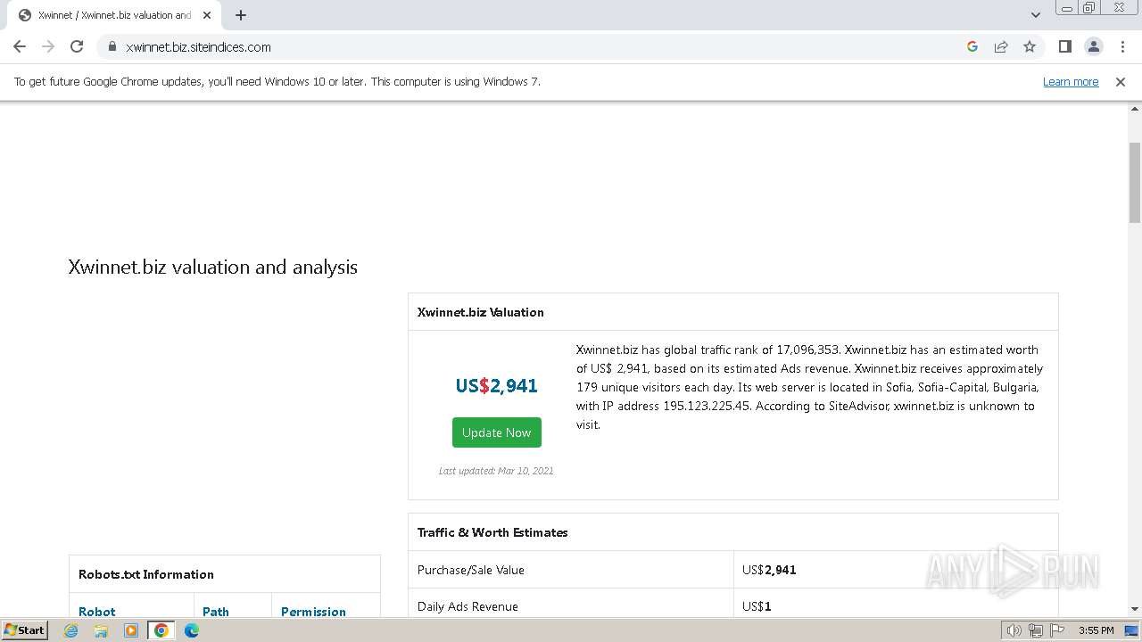Screen dimensions: 1142x642
Task: Share this page icon
Action: [1001, 46]
